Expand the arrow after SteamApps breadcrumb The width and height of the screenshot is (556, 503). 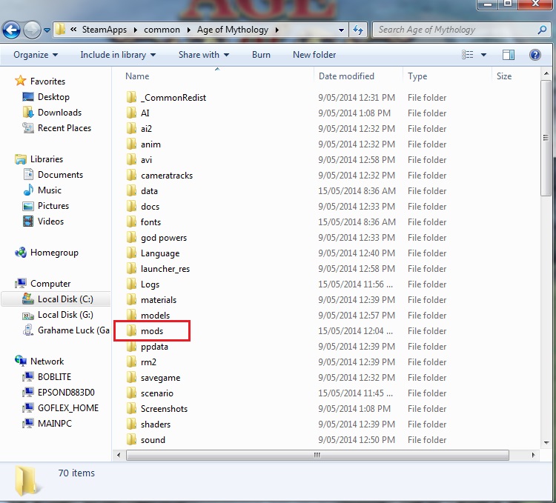[x=135, y=30]
